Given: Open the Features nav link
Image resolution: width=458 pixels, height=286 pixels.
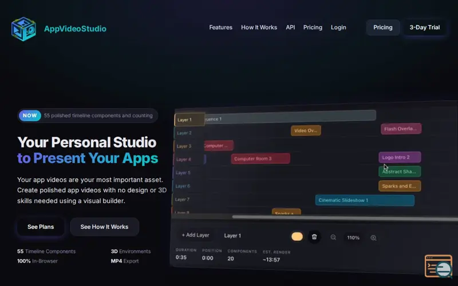Looking at the screenshot, I should [x=220, y=27].
